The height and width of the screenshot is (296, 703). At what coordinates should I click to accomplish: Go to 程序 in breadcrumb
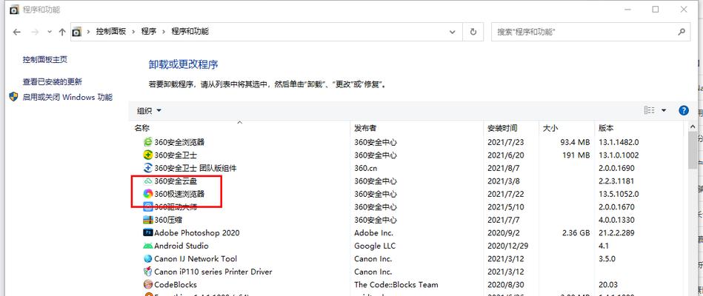149,31
